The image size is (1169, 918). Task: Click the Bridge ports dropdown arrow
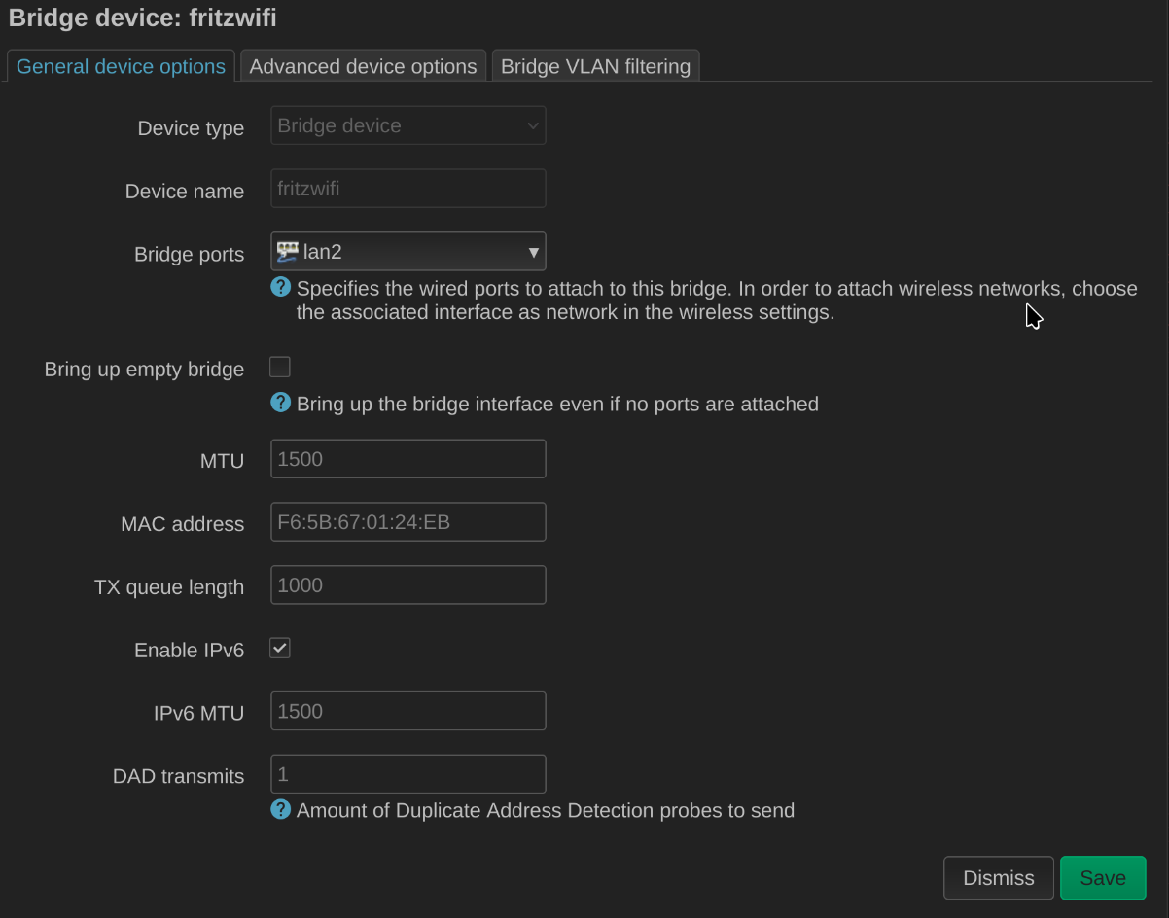click(533, 253)
